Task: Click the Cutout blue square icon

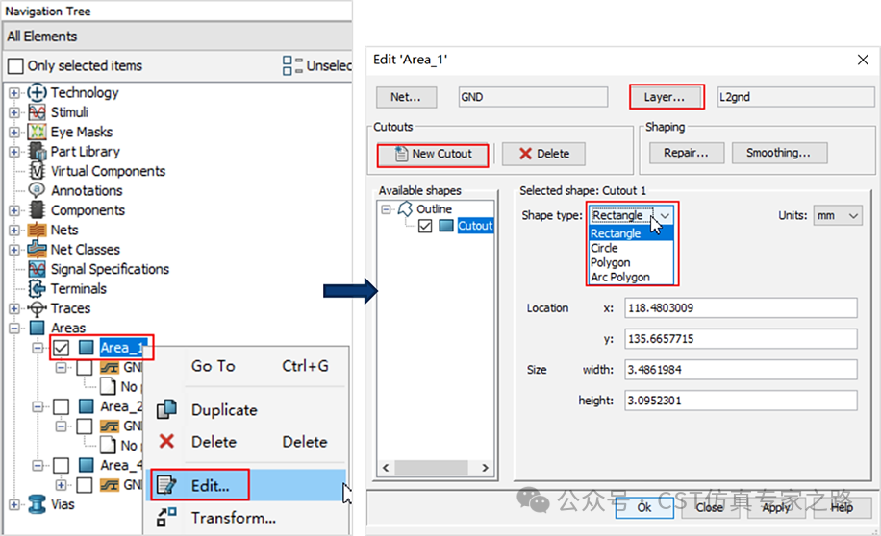Action: pyautogui.click(x=446, y=226)
